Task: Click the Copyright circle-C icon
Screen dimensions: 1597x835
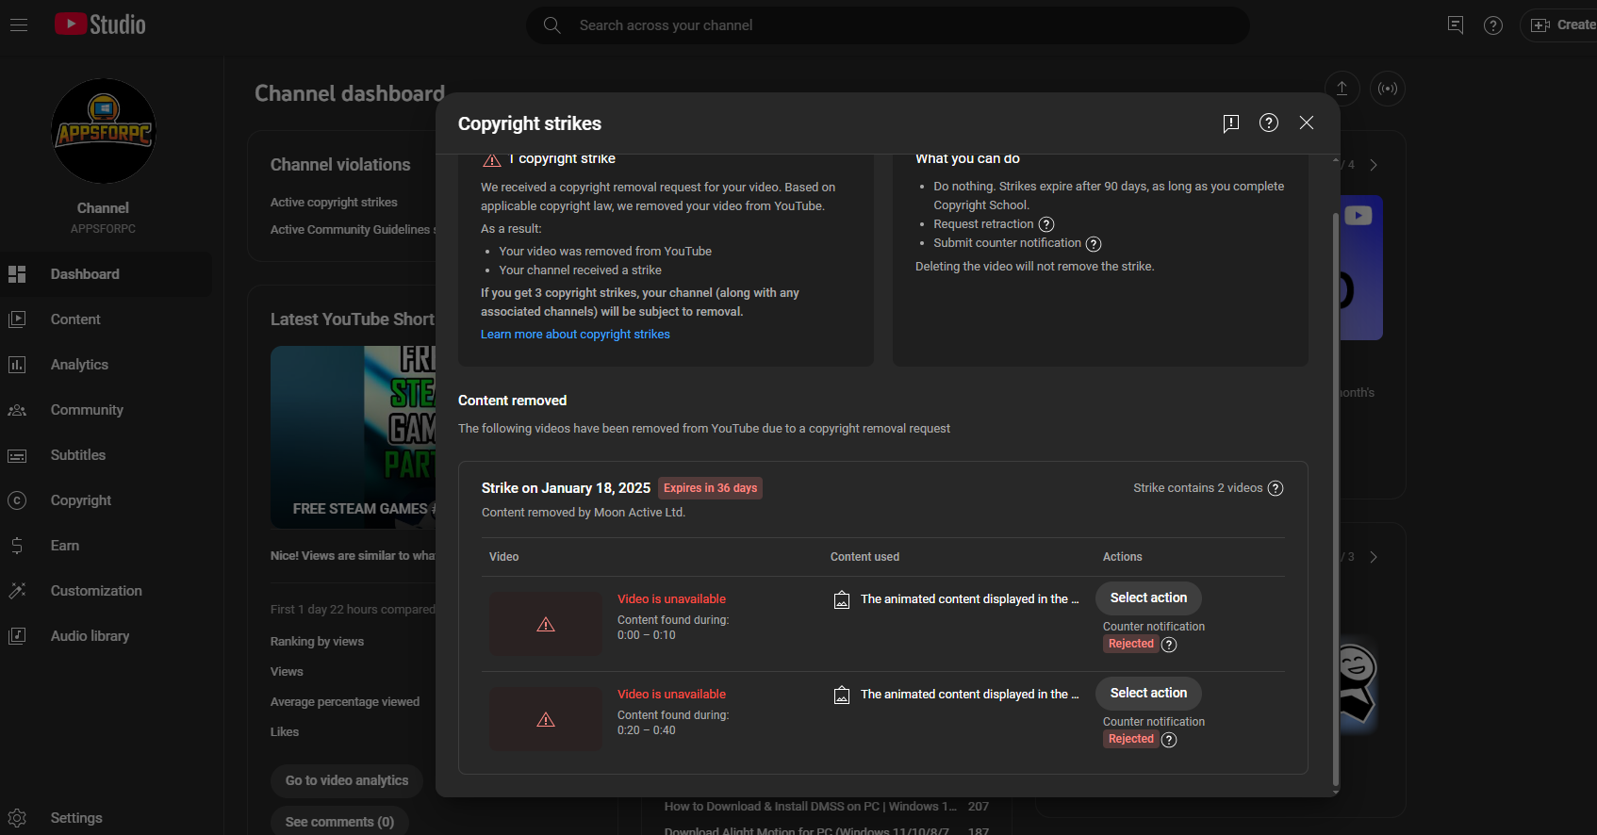Action: point(17,500)
